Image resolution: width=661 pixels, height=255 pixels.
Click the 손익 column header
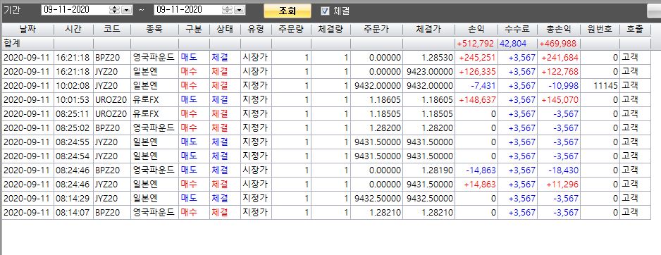476,30
